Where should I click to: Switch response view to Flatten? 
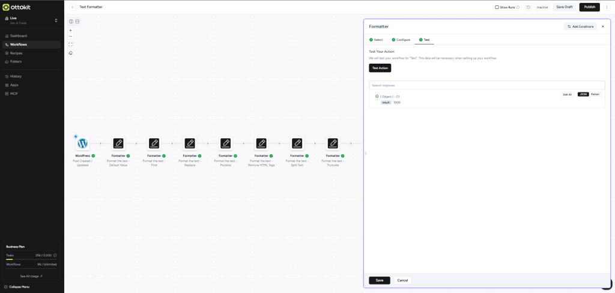pos(595,94)
